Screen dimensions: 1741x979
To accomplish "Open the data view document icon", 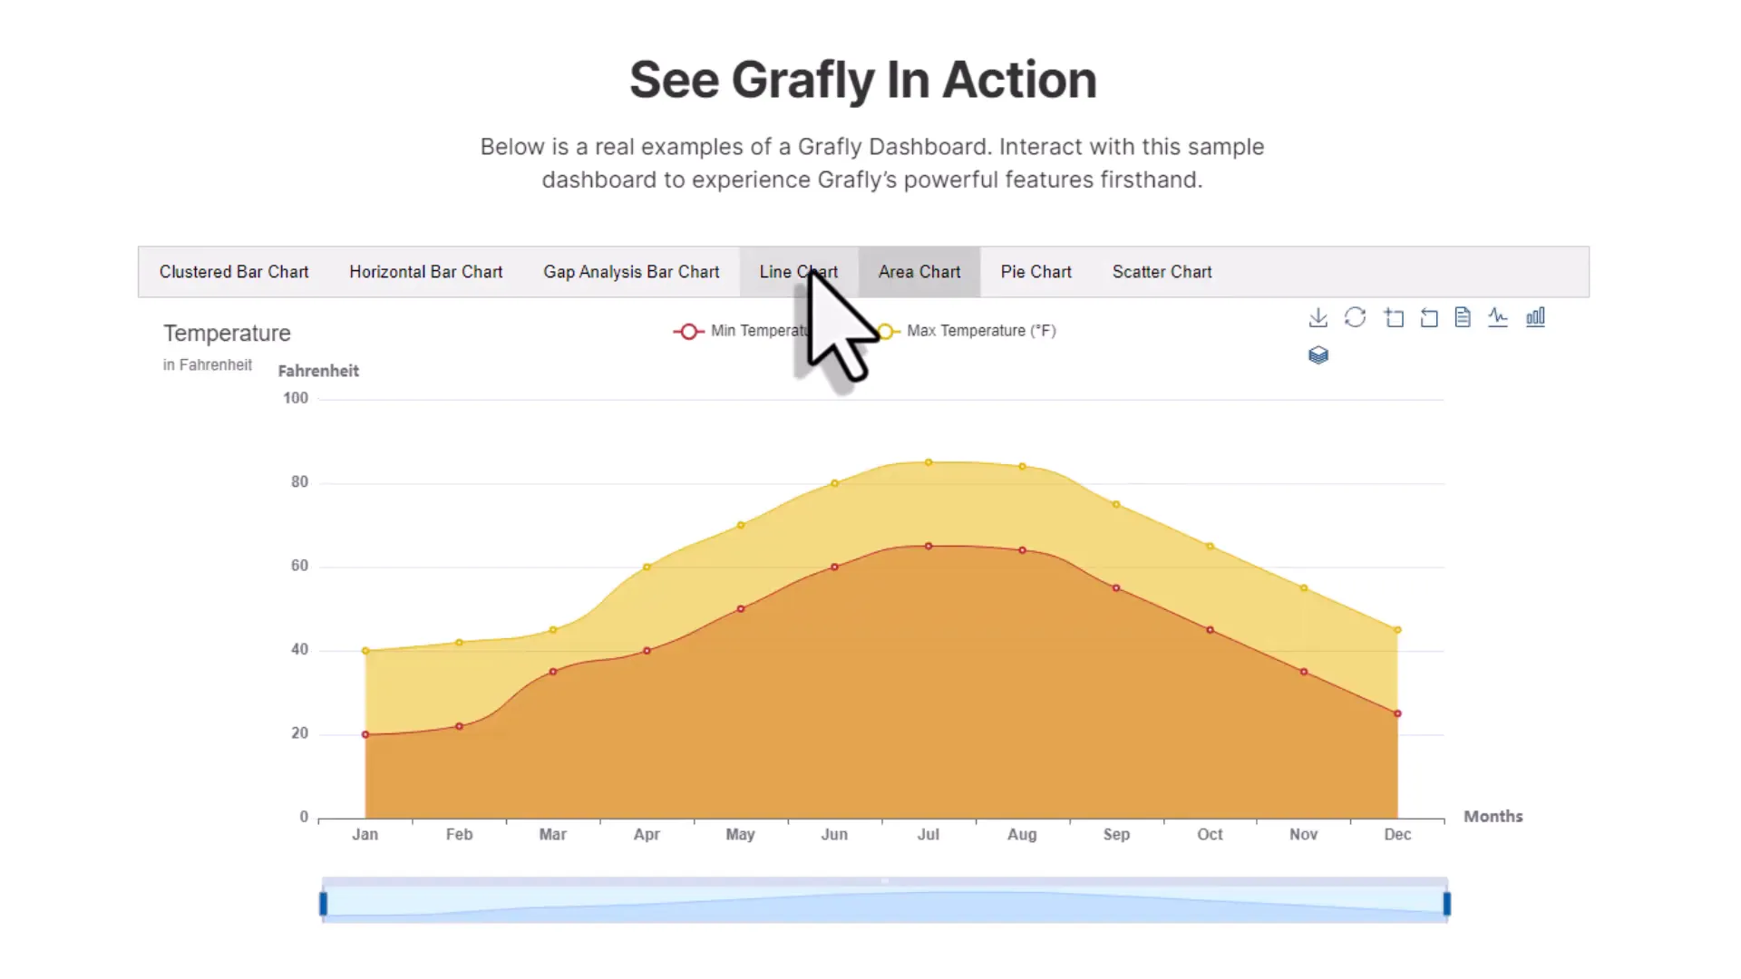I will tap(1463, 317).
